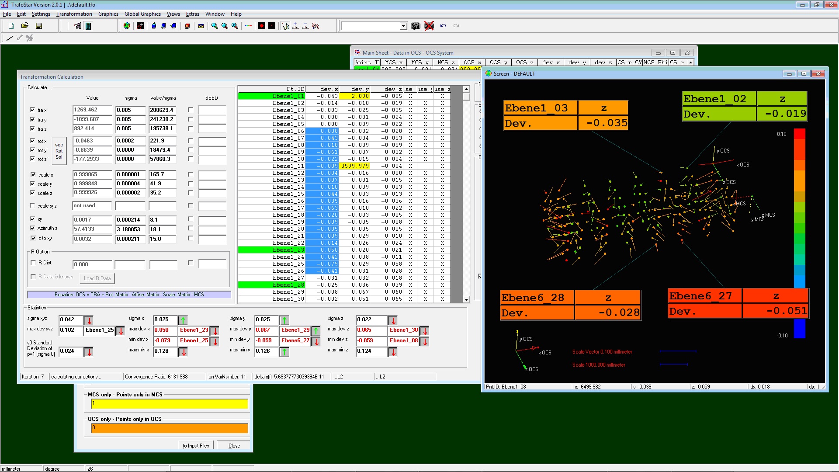Toggle the scale y checkbox
Image resolution: width=839 pixels, height=472 pixels.
[x=33, y=184]
